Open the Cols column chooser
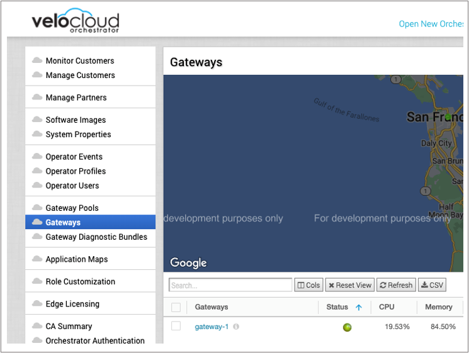 (x=308, y=285)
